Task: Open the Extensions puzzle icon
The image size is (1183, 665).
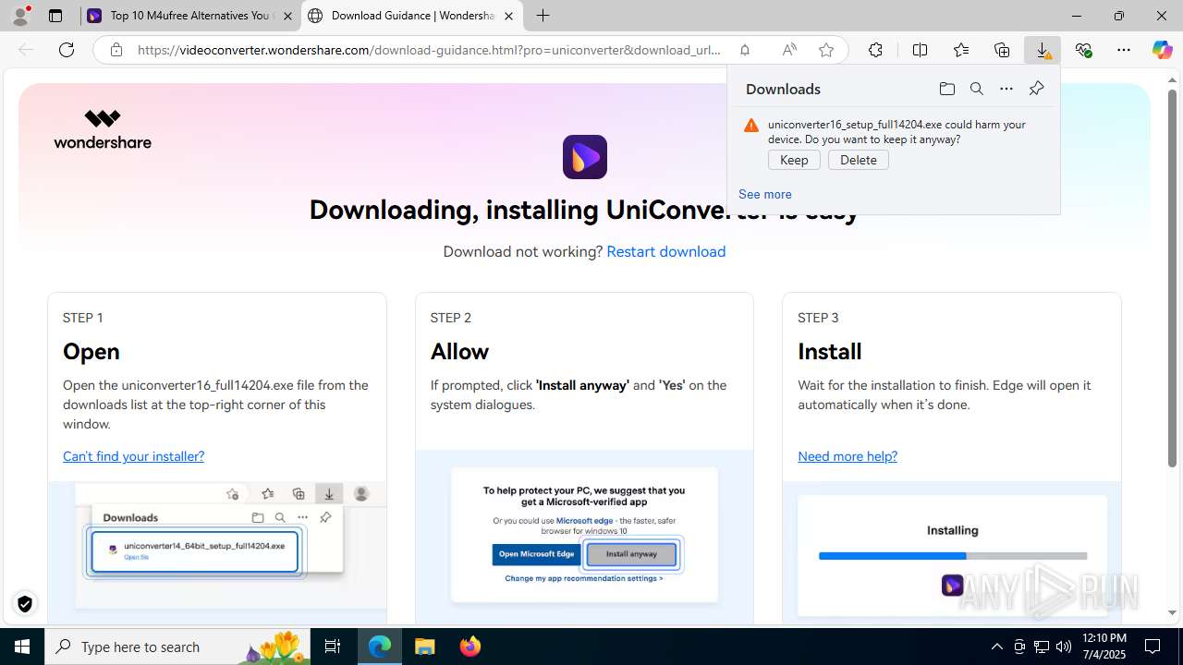Action: click(x=875, y=50)
